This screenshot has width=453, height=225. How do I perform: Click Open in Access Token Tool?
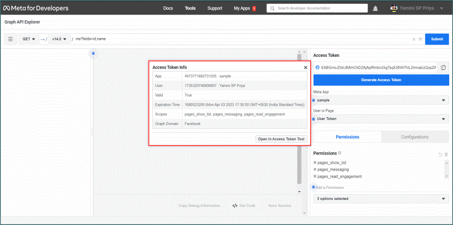282,139
